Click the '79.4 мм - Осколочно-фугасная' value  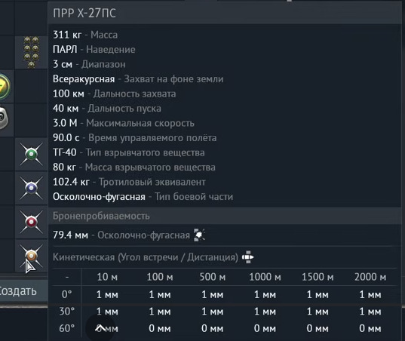(x=121, y=235)
